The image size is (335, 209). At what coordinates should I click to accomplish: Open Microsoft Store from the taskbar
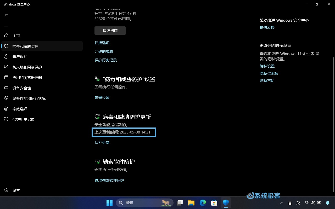point(214,203)
